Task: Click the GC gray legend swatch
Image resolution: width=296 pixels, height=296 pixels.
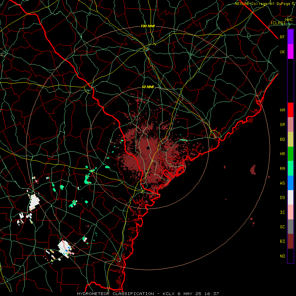Action: [290, 227]
